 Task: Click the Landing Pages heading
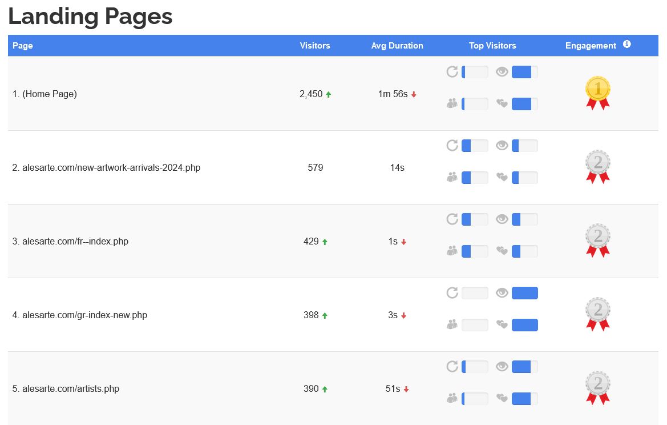point(90,17)
